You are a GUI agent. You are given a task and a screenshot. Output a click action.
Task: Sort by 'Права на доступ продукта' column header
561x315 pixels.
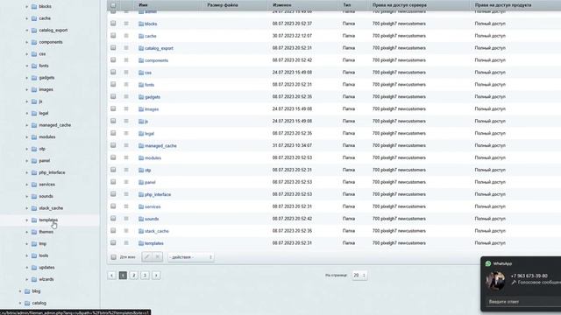coord(503,5)
